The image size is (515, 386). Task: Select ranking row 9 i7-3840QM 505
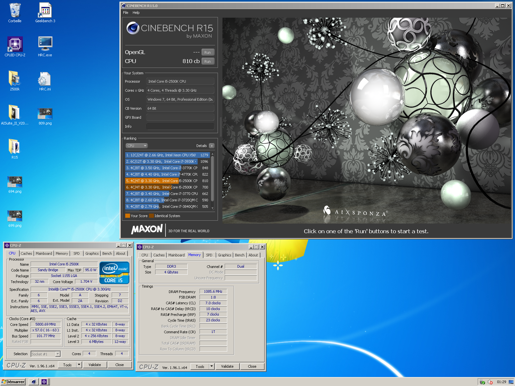(x=167, y=207)
